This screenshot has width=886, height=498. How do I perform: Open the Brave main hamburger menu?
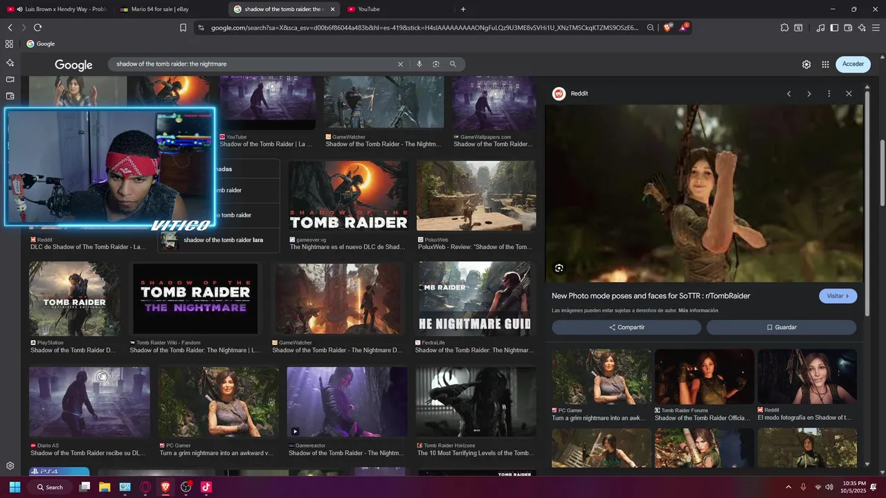coord(876,28)
